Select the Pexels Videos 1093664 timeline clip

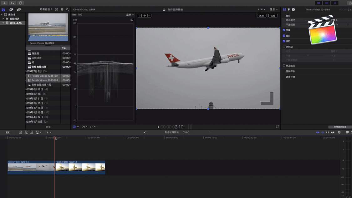pyautogui.click(x=80, y=167)
